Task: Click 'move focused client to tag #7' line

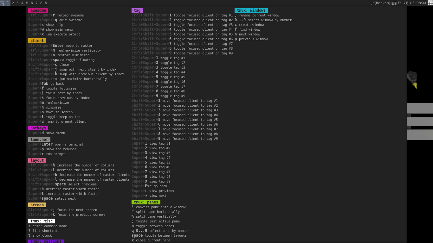Action: [x=175, y=129]
